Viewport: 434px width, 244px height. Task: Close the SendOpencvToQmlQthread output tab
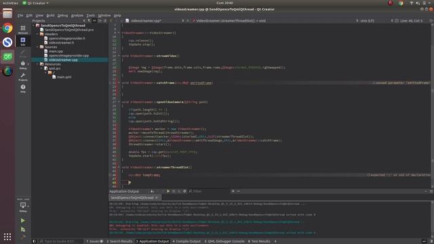point(157,197)
